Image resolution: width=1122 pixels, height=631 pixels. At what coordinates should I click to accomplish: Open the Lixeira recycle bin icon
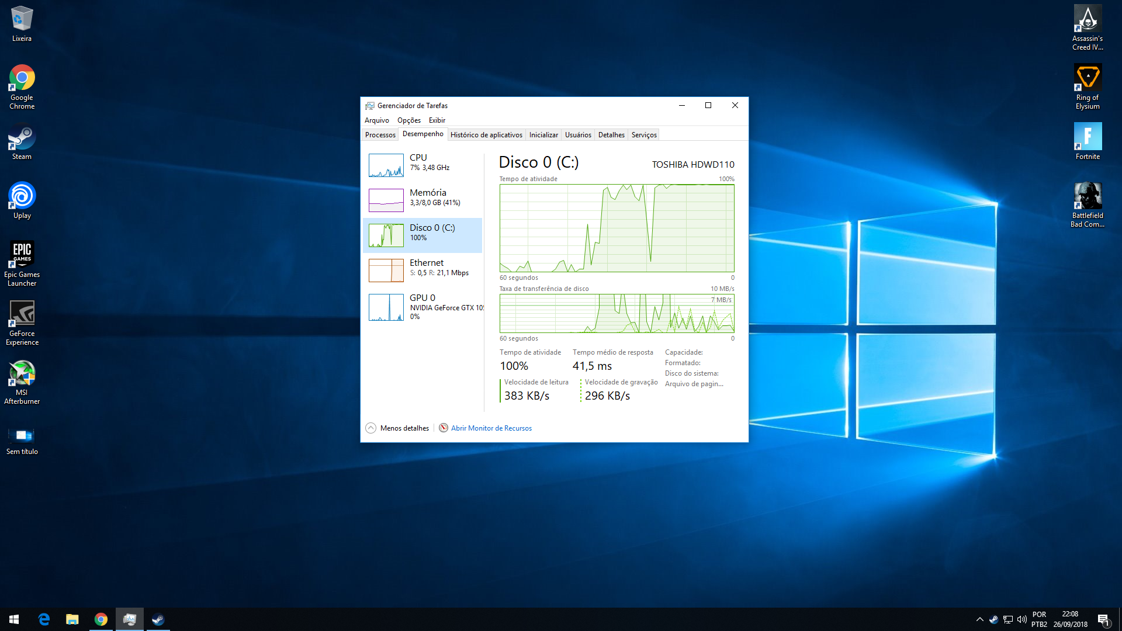click(x=22, y=24)
